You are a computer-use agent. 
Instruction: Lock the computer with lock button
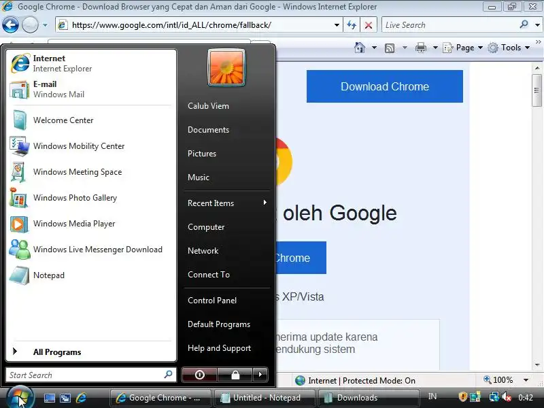click(x=235, y=375)
